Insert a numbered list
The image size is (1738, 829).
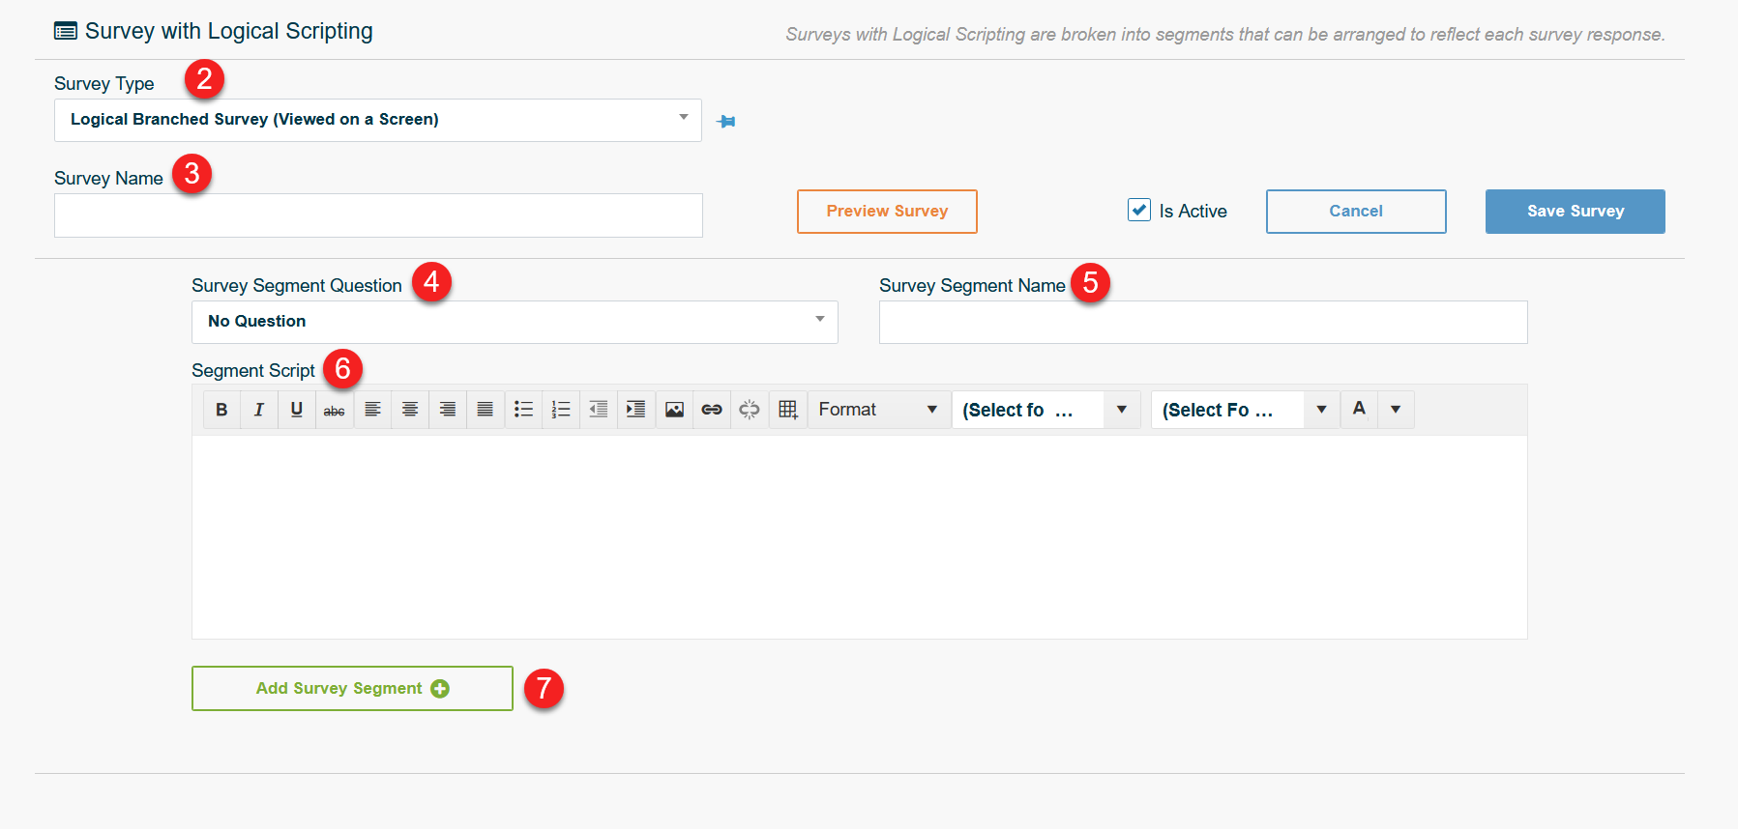[x=561, y=410]
